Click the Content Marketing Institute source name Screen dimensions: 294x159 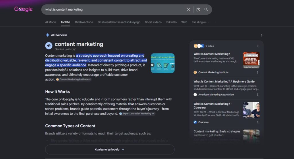click(x=213, y=72)
